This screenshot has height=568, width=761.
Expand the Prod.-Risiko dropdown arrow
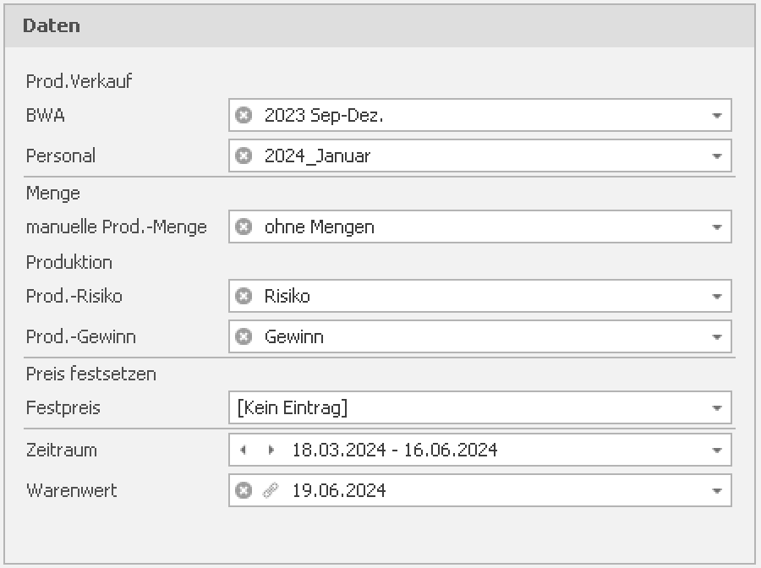point(716,297)
